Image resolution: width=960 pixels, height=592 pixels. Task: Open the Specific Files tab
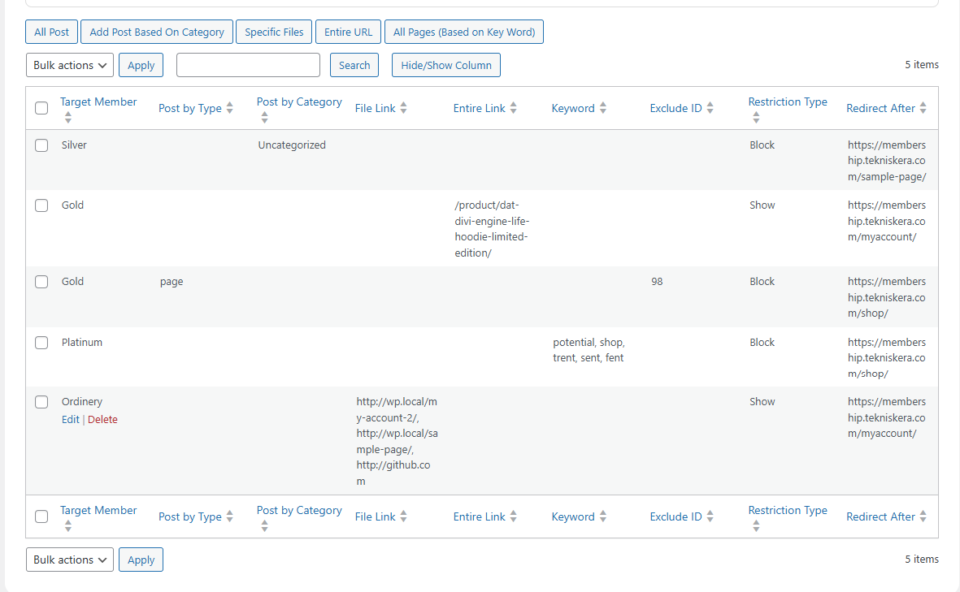coord(274,32)
